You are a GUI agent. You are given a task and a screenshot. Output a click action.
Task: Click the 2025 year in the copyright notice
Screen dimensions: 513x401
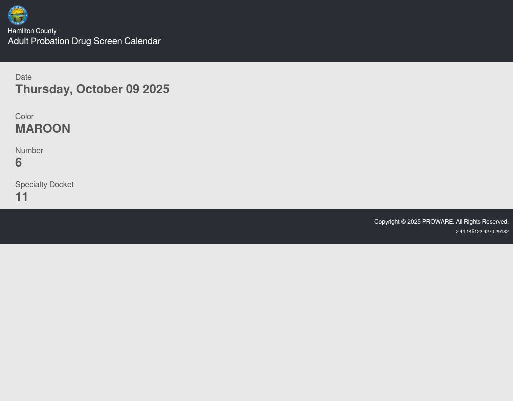[x=414, y=222]
